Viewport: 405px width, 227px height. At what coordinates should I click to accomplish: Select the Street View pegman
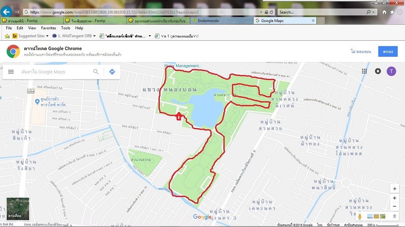click(x=360, y=216)
